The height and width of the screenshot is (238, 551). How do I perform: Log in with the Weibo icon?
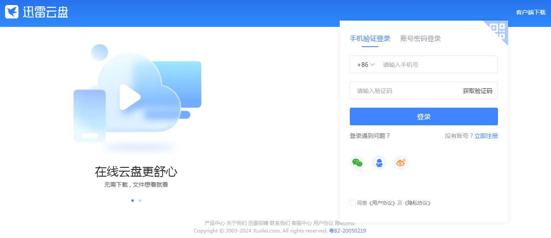401,163
